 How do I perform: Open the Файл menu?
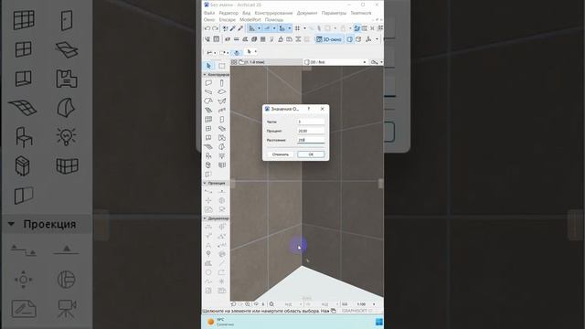209,13
